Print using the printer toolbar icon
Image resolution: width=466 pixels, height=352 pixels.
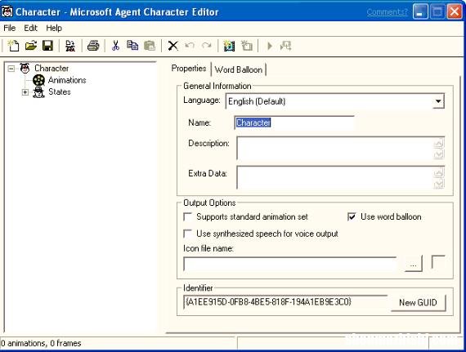click(93, 46)
